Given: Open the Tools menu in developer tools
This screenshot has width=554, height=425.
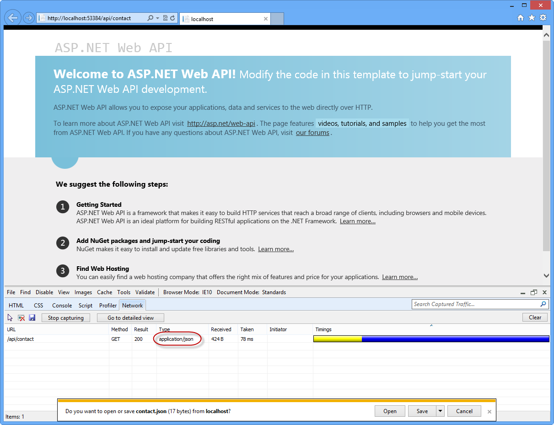Looking at the screenshot, I should 124,292.
